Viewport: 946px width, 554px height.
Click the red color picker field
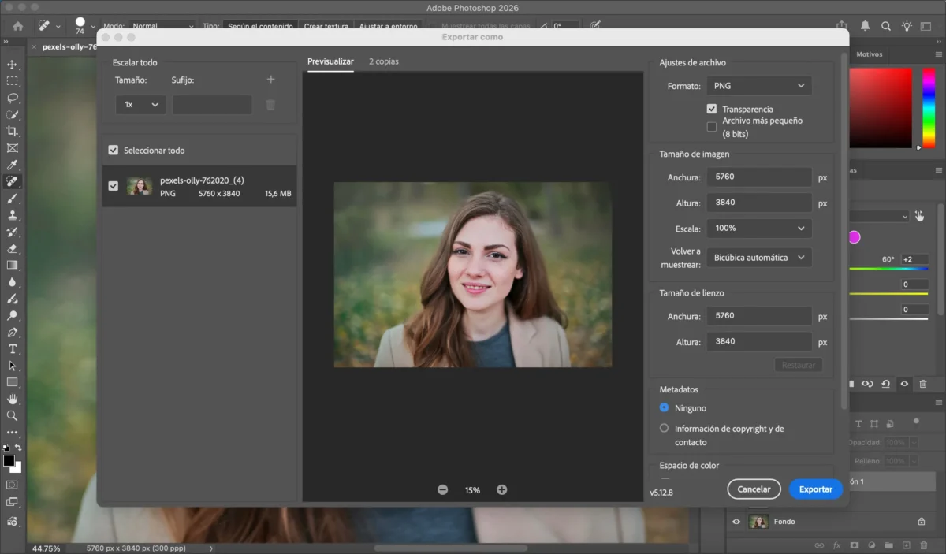coord(880,107)
